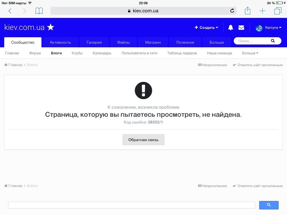Viewport: 287px width, 215px height.
Task: Tap the kiev.com.ua address bar
Action: (143, 11)
